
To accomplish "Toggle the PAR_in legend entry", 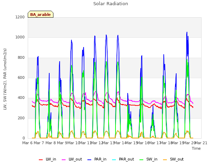I will [x=97, y=159].
